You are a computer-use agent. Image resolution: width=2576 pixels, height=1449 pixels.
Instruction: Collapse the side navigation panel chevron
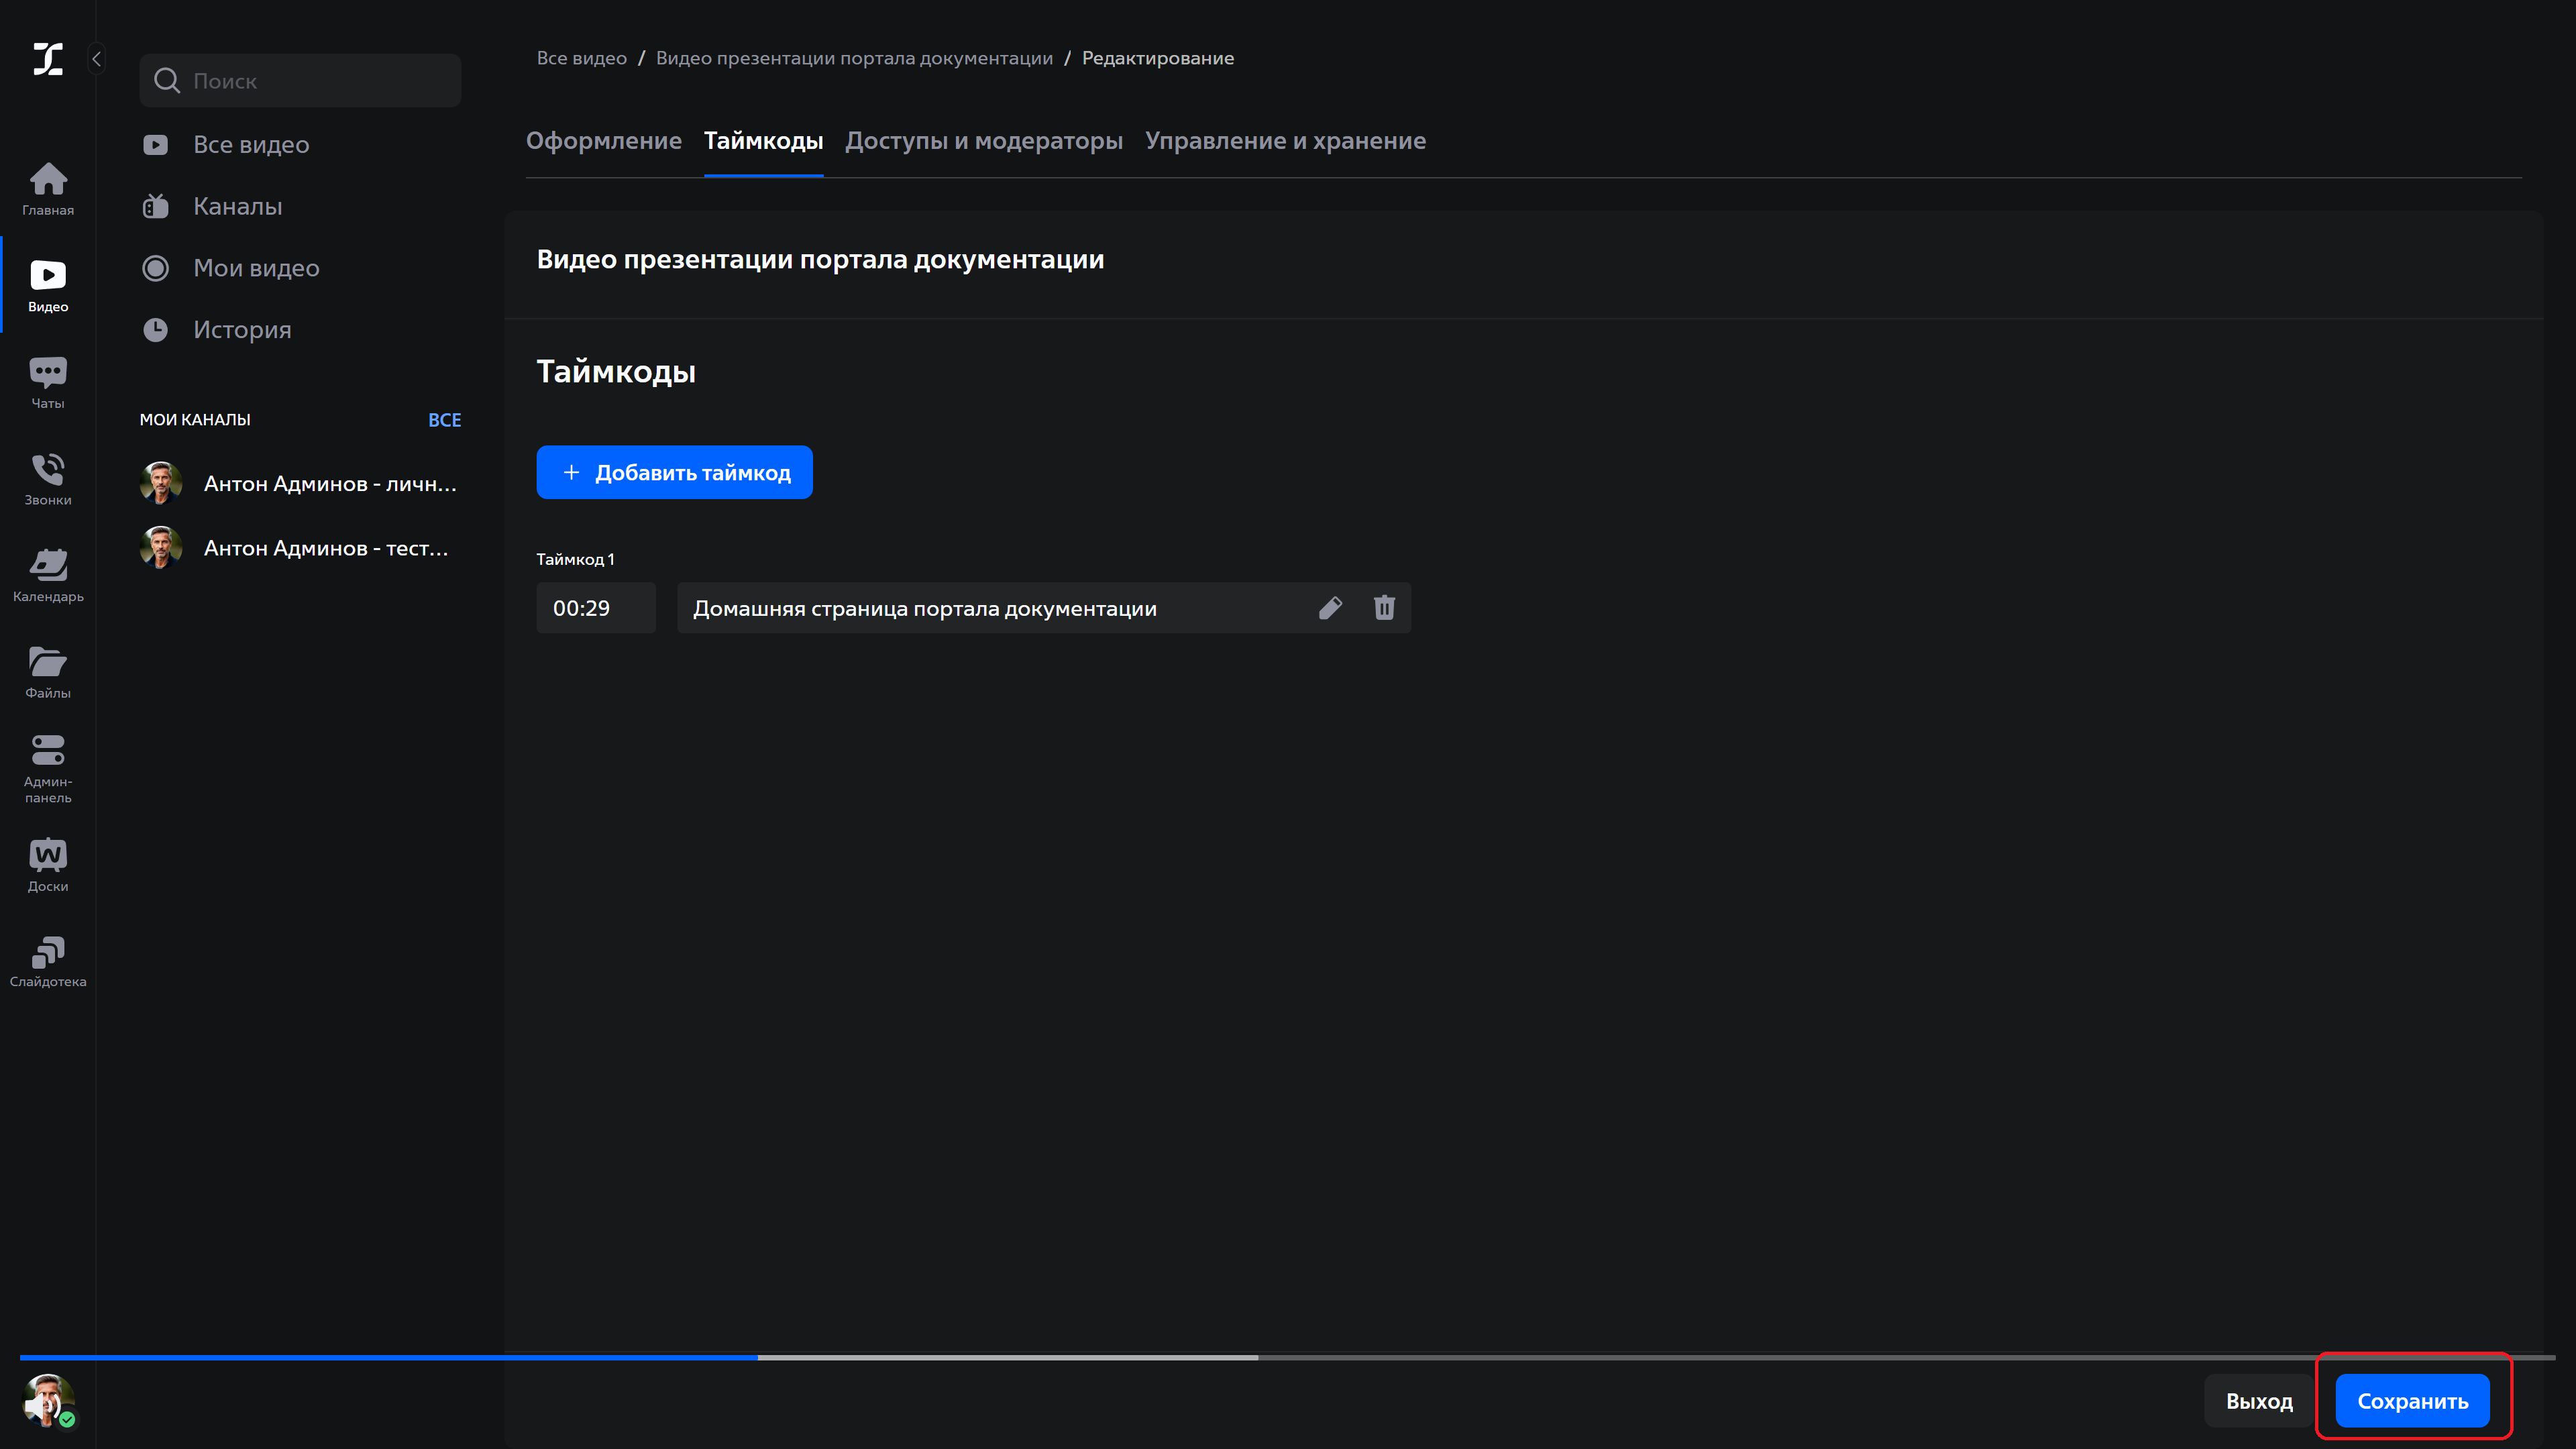[97, 59]
